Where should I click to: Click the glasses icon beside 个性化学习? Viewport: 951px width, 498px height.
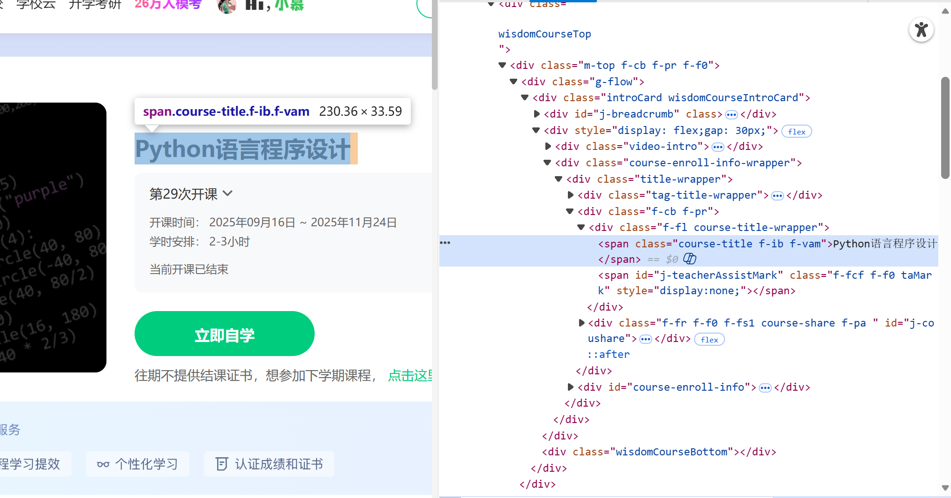click(x=103, y=464)
